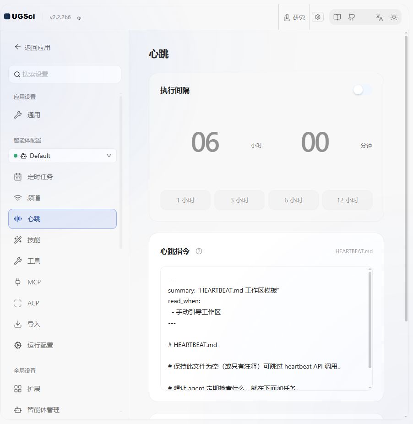Click the 手动引导工作区 line in editor
The image size is (413, 424).
pos(198,312)
